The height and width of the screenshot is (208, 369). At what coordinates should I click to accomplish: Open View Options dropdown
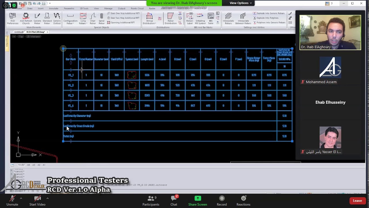tap(241, 3)
